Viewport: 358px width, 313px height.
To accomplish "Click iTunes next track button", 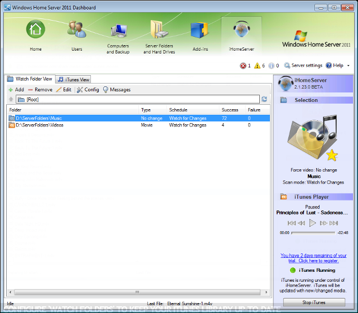I will tap(333, 223).
